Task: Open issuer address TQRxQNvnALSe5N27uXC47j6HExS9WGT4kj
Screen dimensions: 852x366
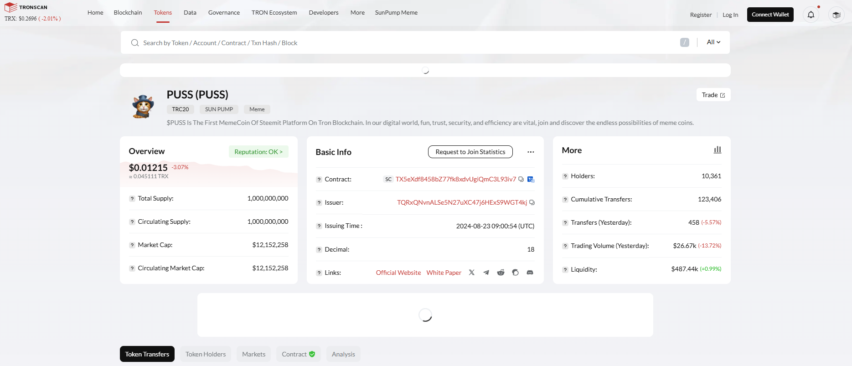Action: (x=462, y=202)
